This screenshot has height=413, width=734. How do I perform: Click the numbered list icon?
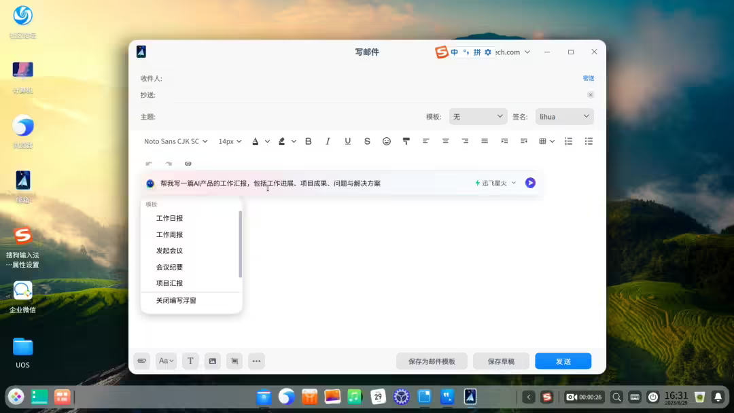569,141
